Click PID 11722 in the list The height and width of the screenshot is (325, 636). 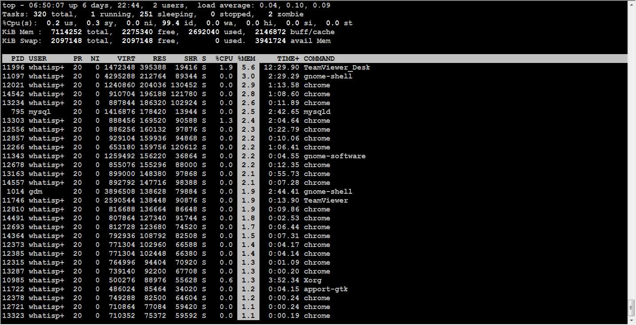[x=13, y=289]
